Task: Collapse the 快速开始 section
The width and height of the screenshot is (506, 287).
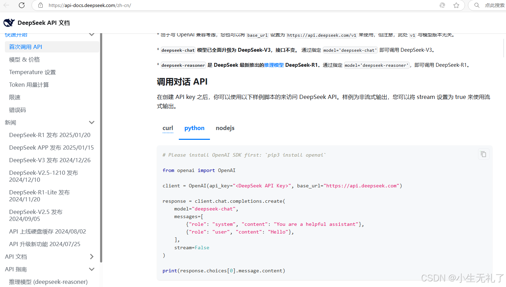Action: (x=92, y=34)
